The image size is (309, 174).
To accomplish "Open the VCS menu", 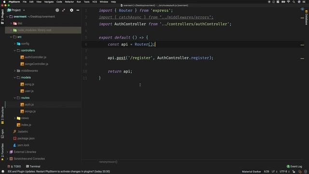I will [95, 2].
